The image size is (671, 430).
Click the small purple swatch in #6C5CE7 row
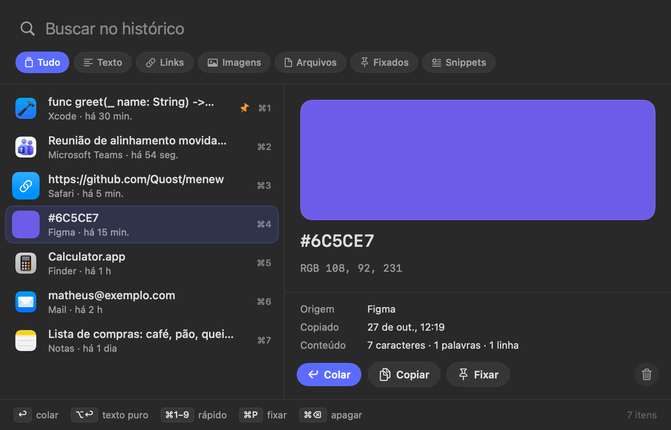[x=26, y=224]
